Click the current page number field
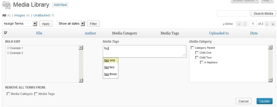Image resolution: width=277 pixels, height=107 pixels. pyautogui.click(x=253, y=24)
